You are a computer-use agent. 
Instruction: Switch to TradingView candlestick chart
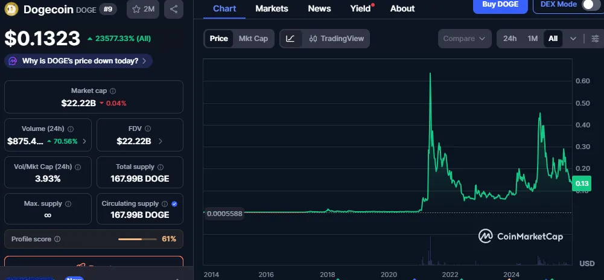pyautogui.click(x=336, y=39)
